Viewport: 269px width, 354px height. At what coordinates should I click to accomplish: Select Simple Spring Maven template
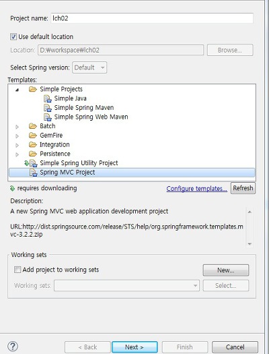pos(84,108)
